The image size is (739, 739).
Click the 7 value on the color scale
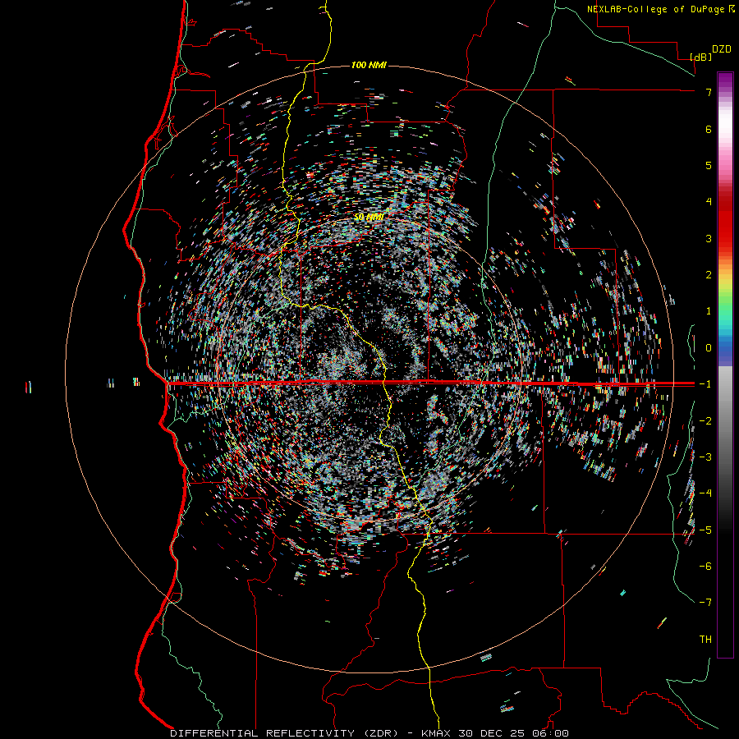(709, 92)
